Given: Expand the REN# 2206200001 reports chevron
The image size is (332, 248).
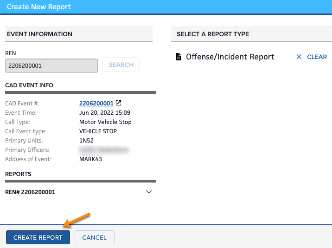Looking at the screenshot, I should click(x=149, y=192).
